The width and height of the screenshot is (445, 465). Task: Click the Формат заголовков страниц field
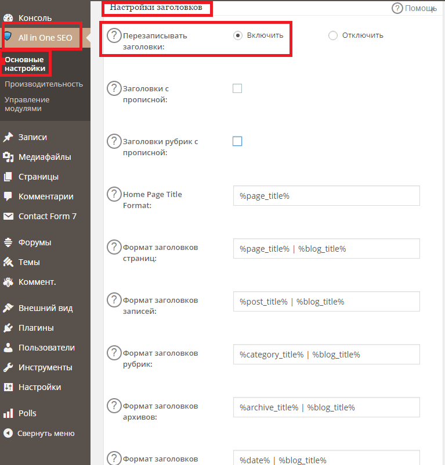[326, 249]
